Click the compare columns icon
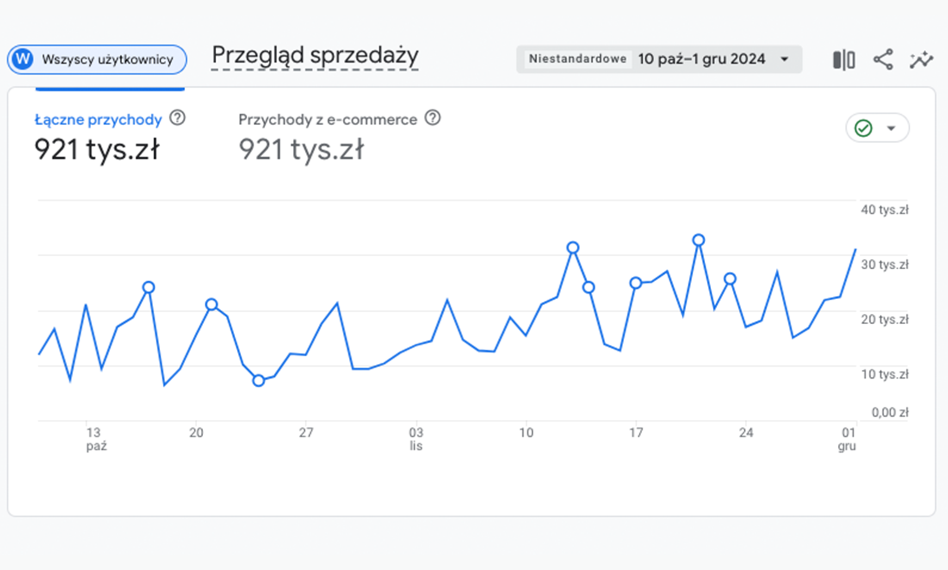This screenshot has height=570, width=948. pyautogui.click(x=843, y=60)
